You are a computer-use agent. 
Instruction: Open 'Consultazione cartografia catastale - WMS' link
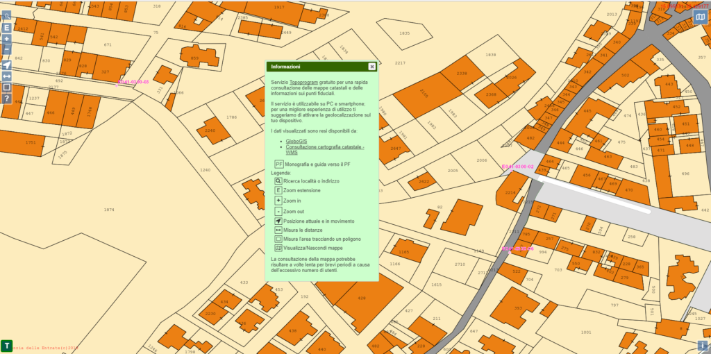[325, 149]
